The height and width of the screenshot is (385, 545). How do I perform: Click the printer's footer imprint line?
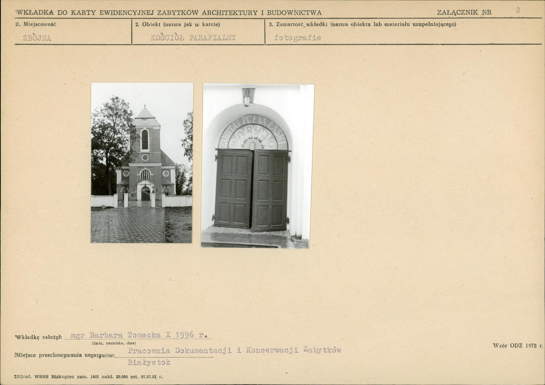coord(88,376)
